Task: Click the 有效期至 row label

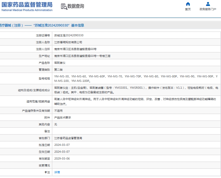Action: point(44,159)
